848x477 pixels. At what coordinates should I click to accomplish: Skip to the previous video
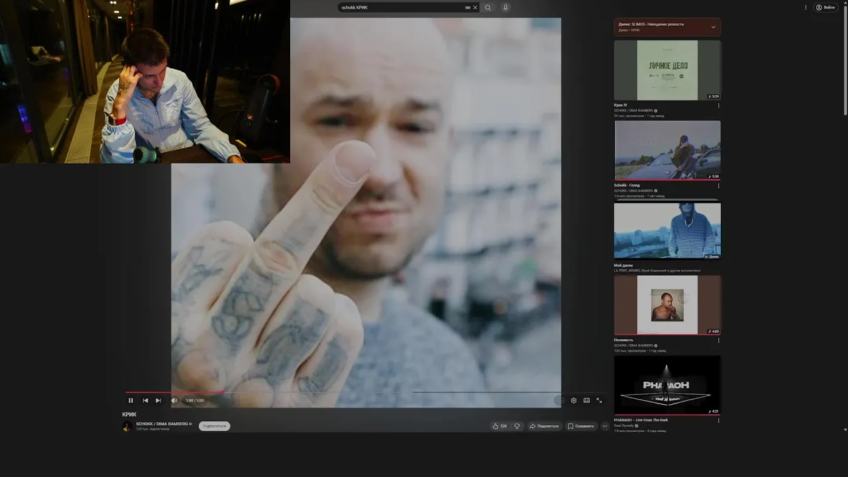(x=145, y=400)
